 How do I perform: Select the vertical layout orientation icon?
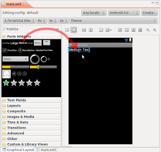(74, 30)
